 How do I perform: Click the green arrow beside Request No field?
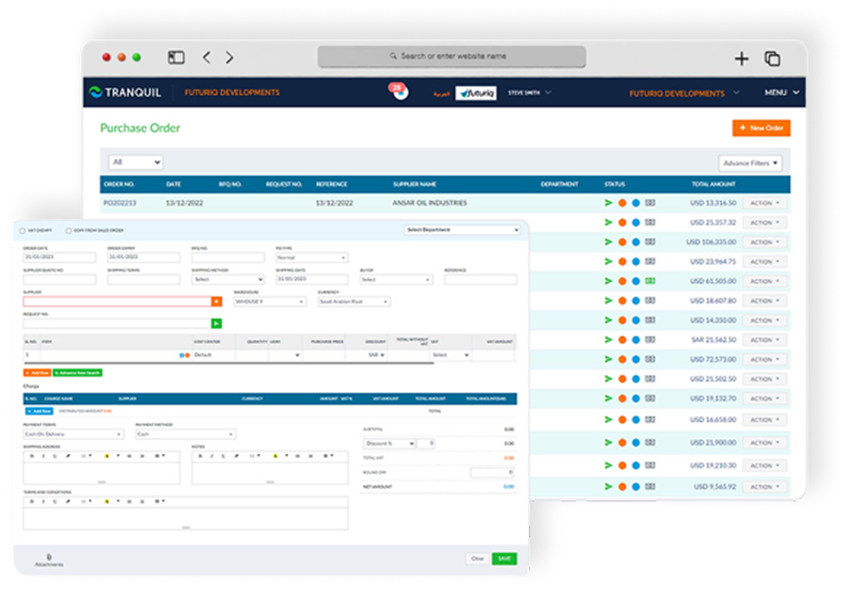(216, 323)
